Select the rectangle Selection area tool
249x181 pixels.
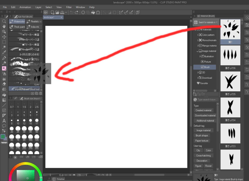point(4,42)
